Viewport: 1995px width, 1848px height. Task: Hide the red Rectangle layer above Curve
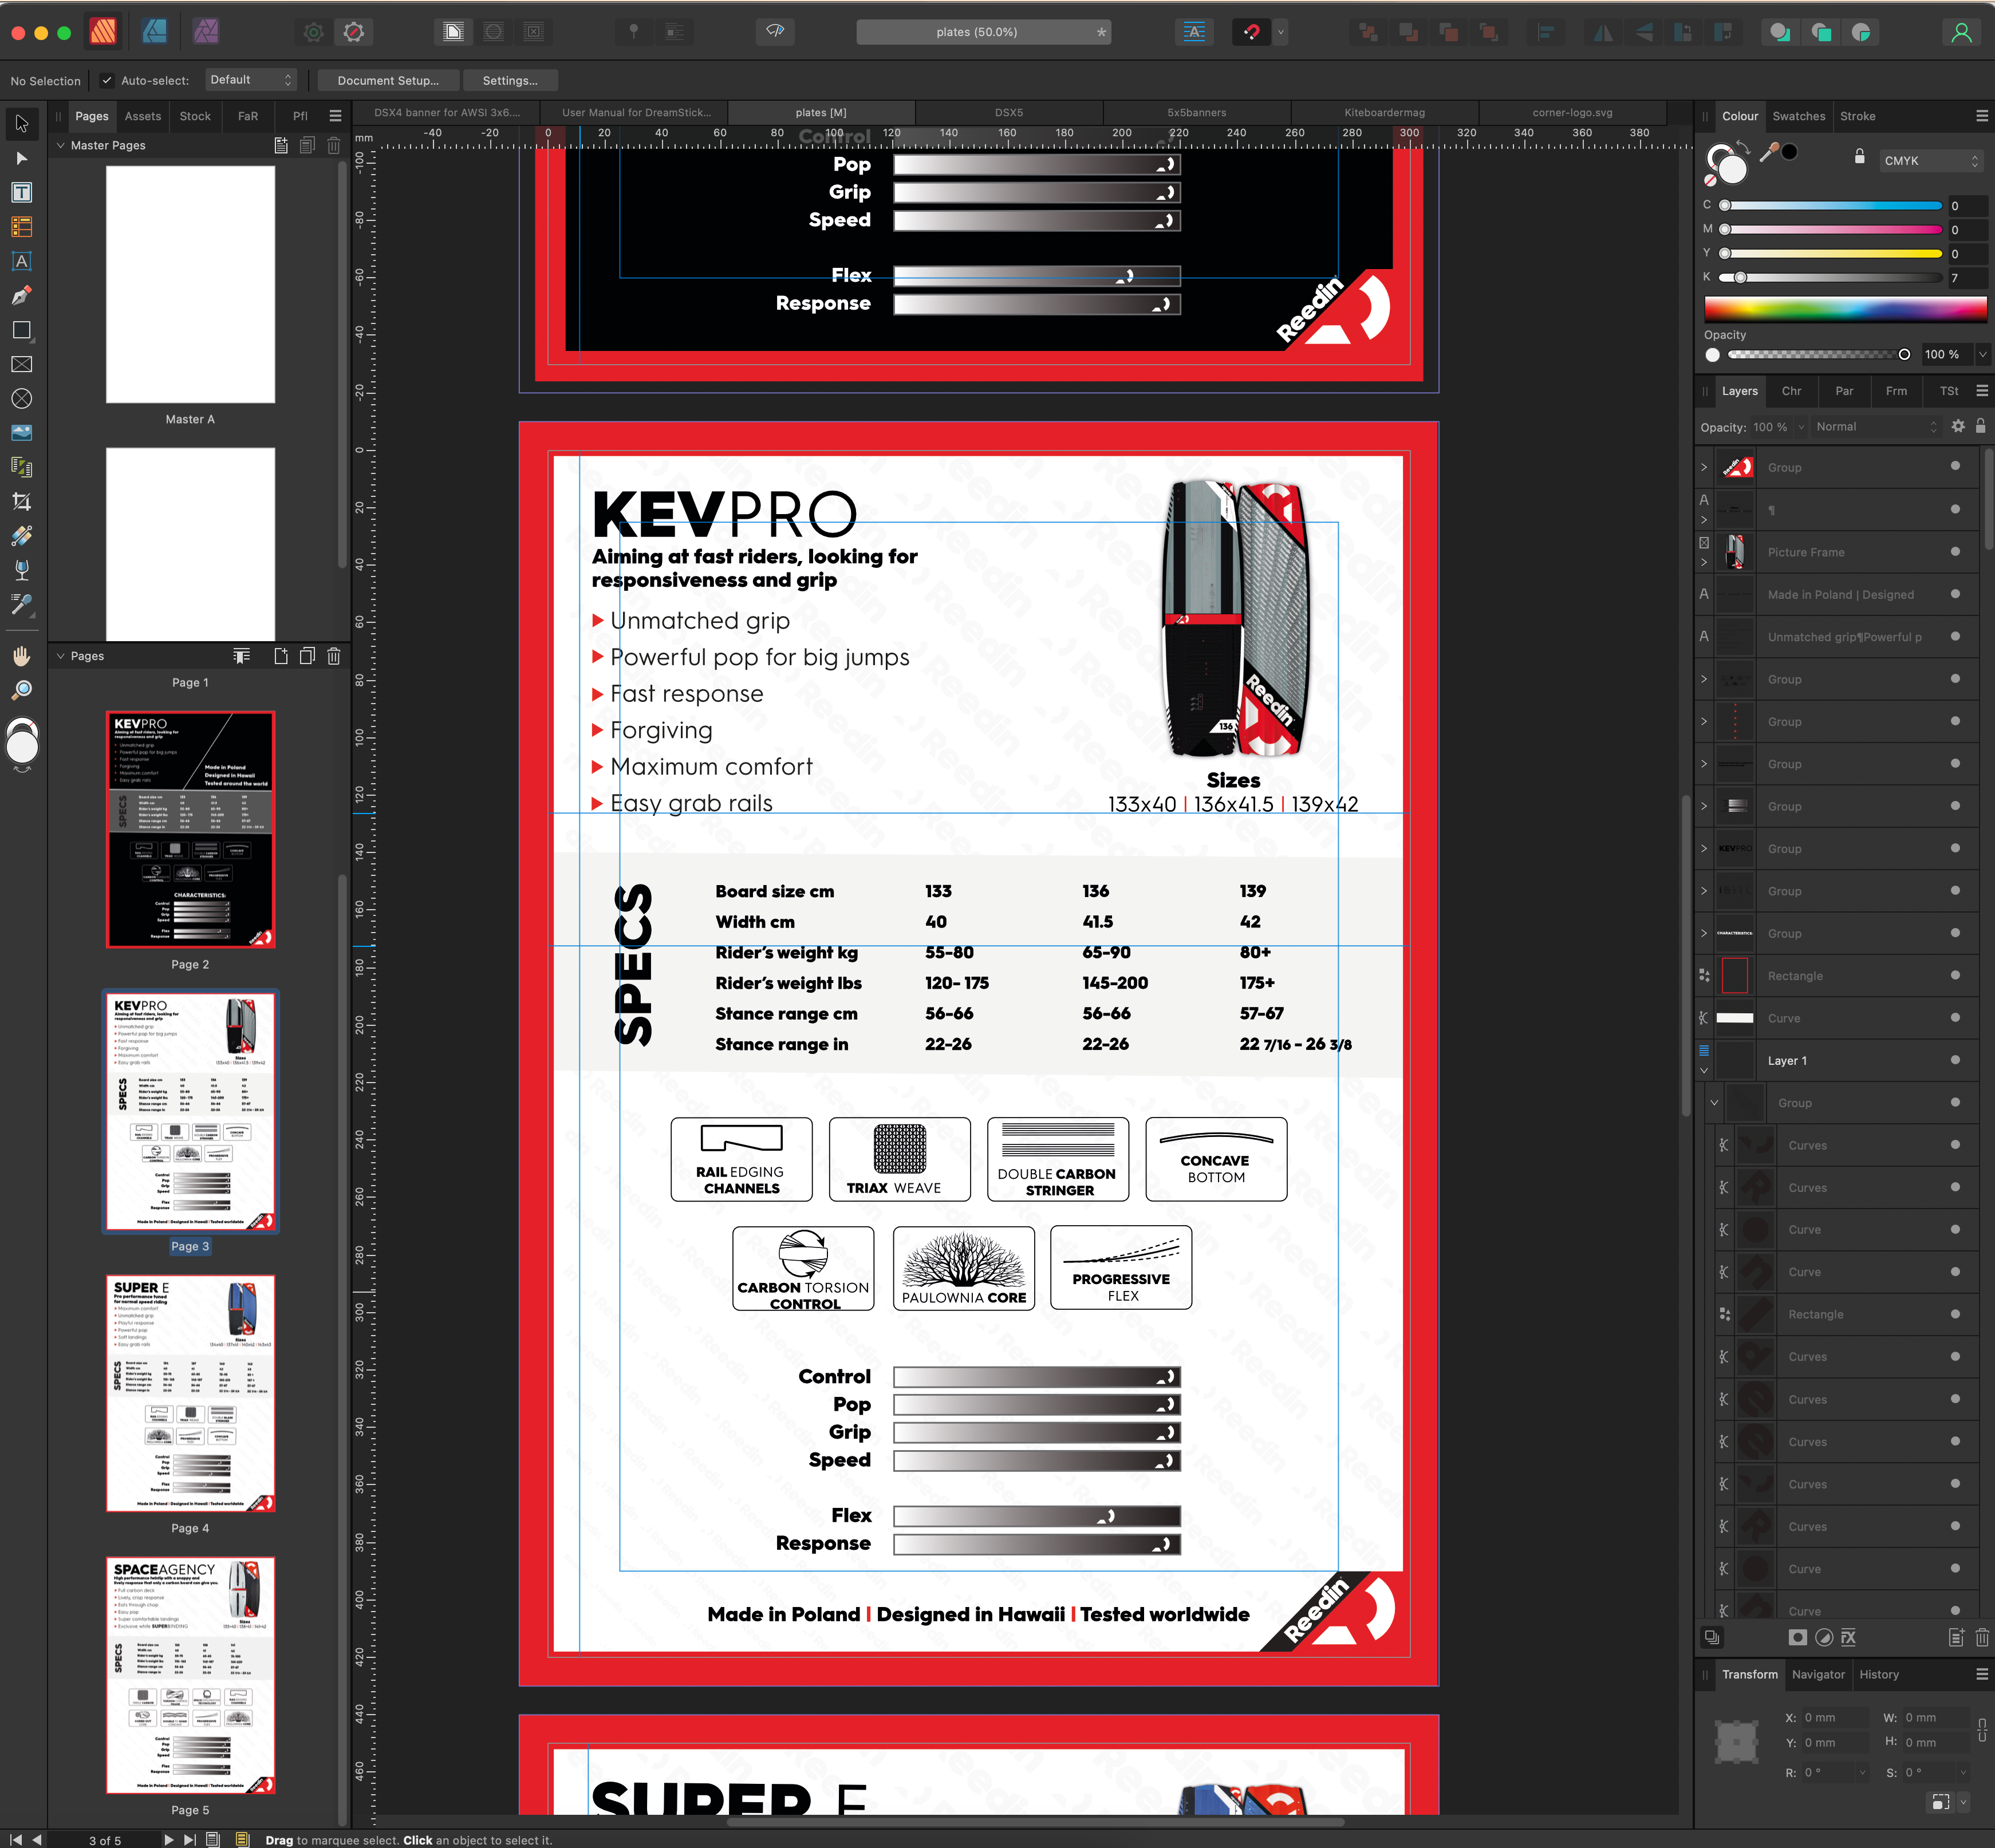click(1955, 975)
